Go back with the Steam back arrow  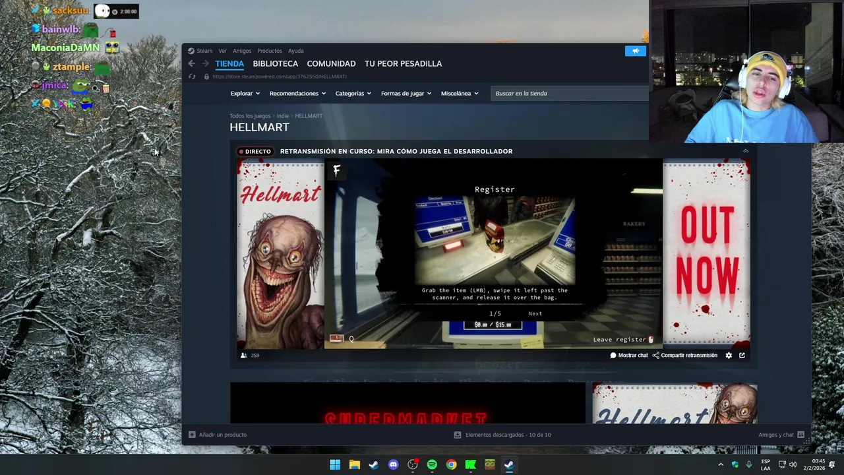(191, 63)
